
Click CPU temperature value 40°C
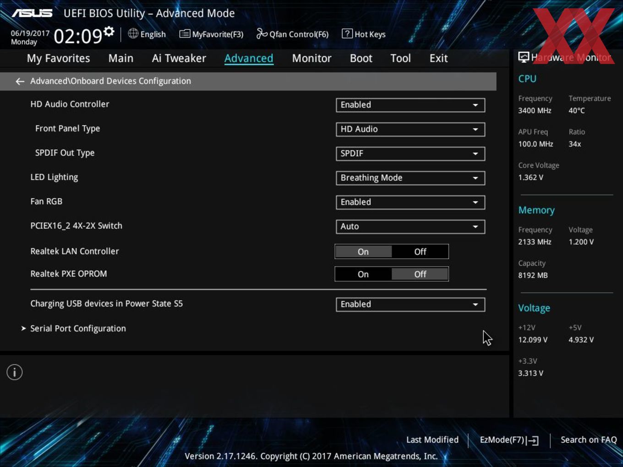[x=577, y=111]
